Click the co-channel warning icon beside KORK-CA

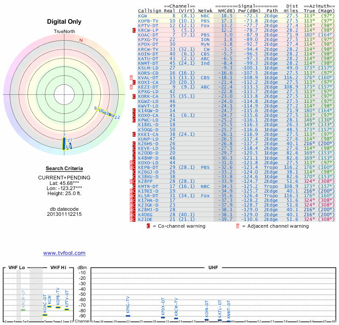pos(134,96)
